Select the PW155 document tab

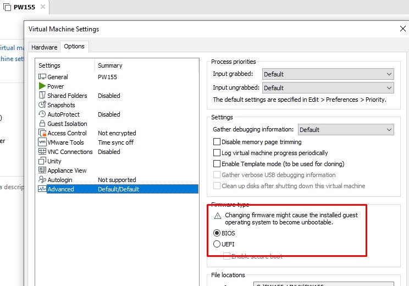tap(24, 7)
